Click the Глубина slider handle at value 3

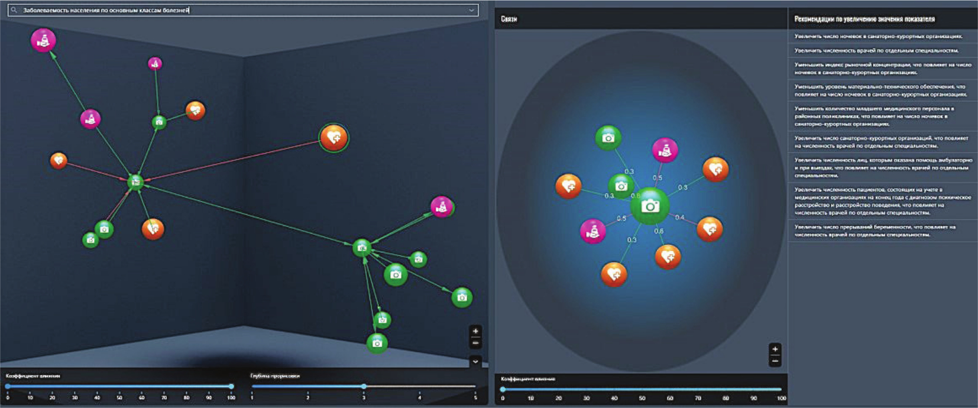coord(364,386)
